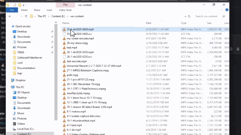241x135 pixels.
Task: Select the 28-1-dn2020-0220.mp4 file icon
Action: point(64,52)
